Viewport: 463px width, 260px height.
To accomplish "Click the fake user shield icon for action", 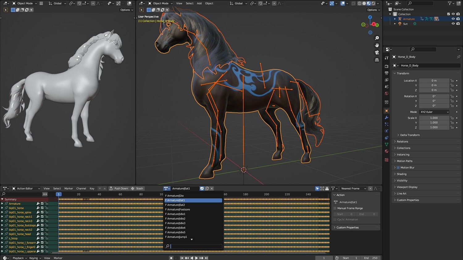I will tap(202, 189).
